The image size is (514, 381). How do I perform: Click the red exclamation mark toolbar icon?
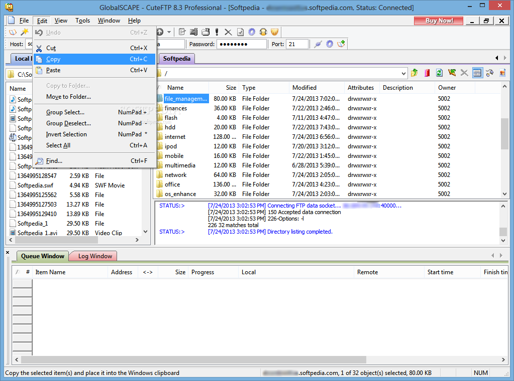pos(217,32)
